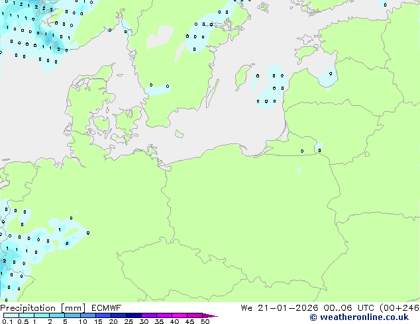Select the '40' legend scale label
420x324 pixels.
pos(174,321)
